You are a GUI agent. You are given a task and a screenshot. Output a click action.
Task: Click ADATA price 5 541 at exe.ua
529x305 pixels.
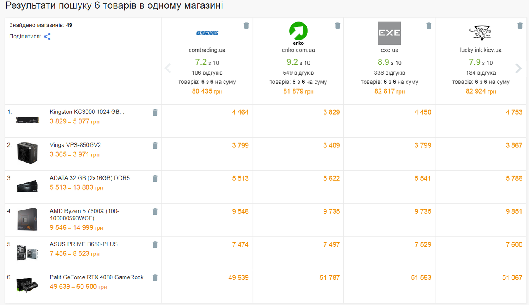coord(423,178)
